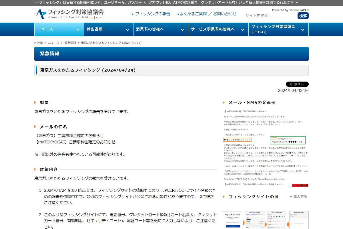
Task: Click the Powered by Yahoo! JAPAN text
Action: coord(290,10)
